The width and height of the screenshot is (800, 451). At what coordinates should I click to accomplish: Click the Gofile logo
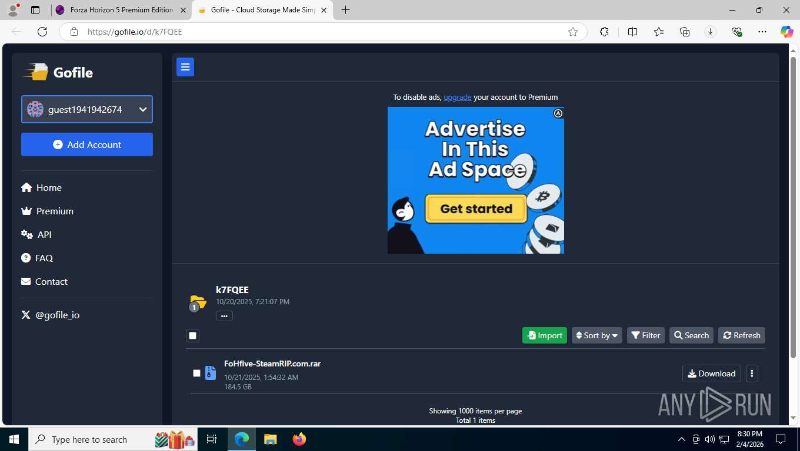pos(58,72)
